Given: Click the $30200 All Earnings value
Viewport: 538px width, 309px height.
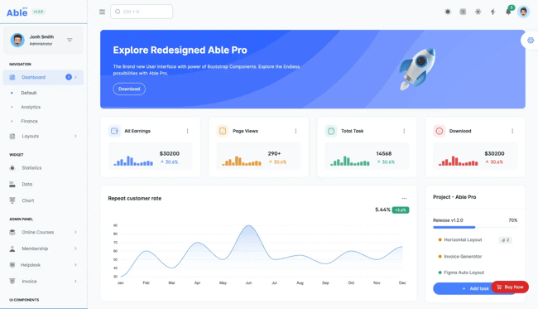Looking at the screenshot, I should pyautogui.click(x=170, y=153).
